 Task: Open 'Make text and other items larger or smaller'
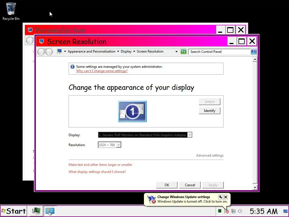100,165
